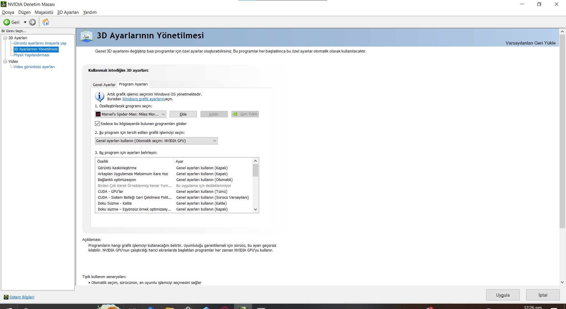The image size is (566, 309).
Task: Open the Marvel's Spider-Man program dropdown
Action: click(131, 114)
